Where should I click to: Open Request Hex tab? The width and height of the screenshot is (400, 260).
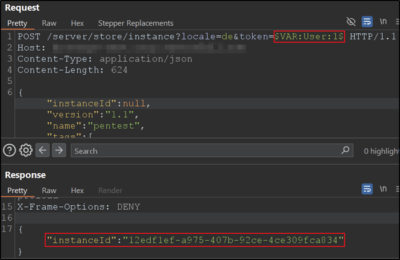pyautogui.click(x=77, y=23)
